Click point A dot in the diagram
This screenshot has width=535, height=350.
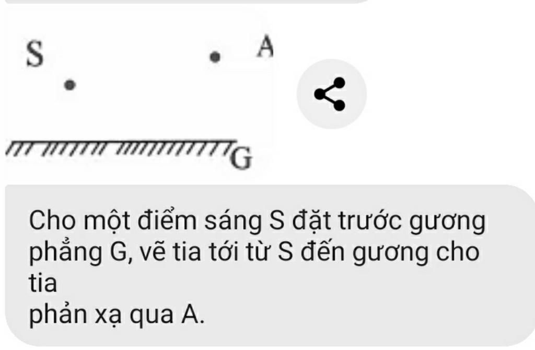tap(215, 57)
